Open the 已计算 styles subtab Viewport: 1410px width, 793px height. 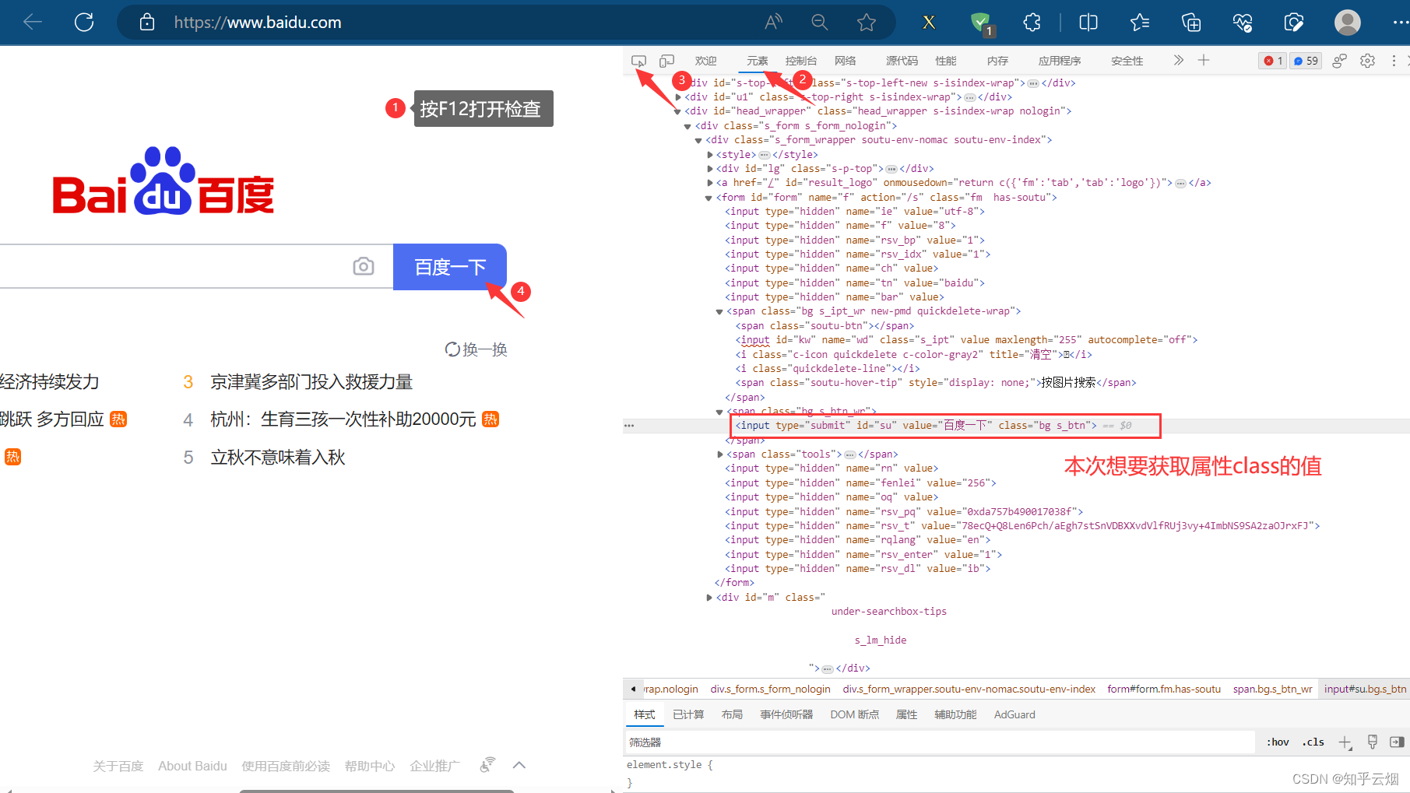[688, 714]
